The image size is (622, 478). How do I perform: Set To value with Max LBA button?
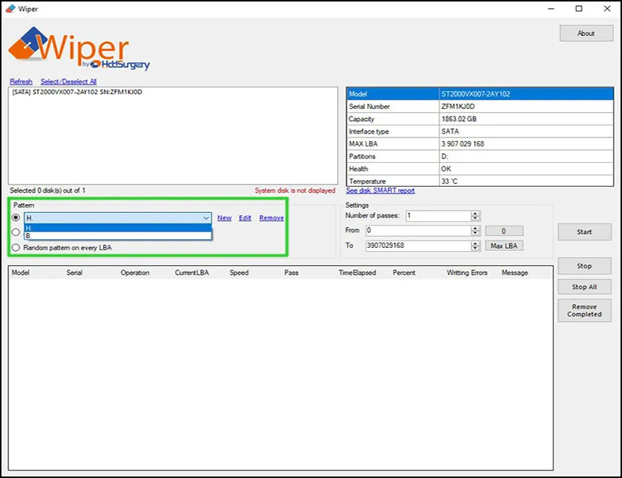(504, 246)
